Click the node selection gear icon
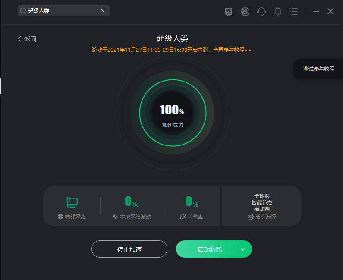 [x=251, y=217]
